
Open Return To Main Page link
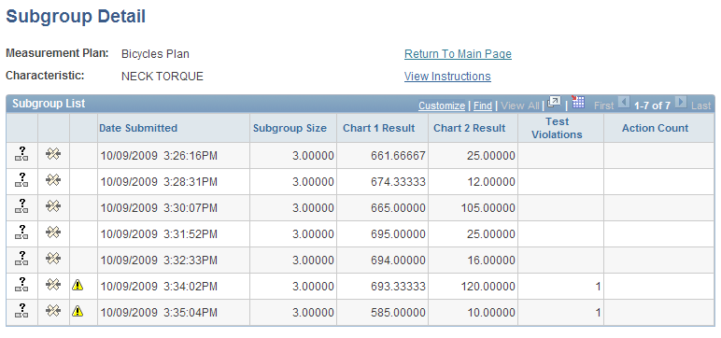458,54
